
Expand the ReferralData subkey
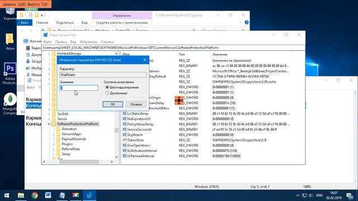click(x=54, y=149)
